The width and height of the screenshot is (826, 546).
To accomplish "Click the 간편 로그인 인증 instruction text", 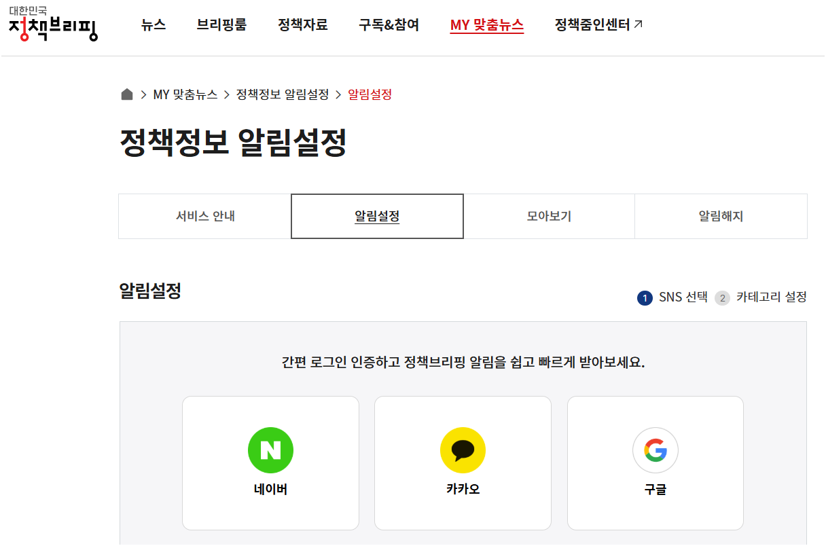I will point(463,362).
